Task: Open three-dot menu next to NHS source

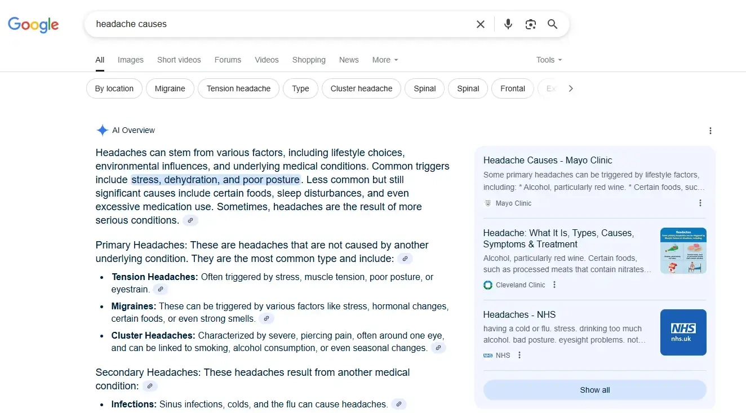Action: 519,355
